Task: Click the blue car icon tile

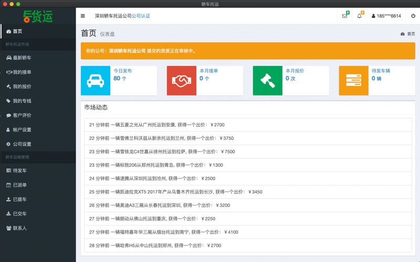Action: pos(96,81)
